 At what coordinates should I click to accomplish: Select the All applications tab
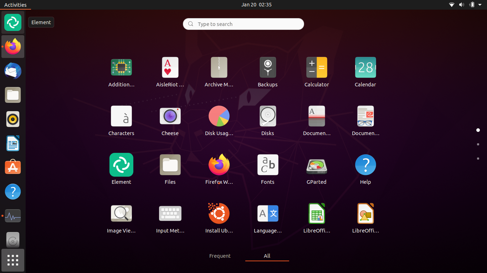267,256
